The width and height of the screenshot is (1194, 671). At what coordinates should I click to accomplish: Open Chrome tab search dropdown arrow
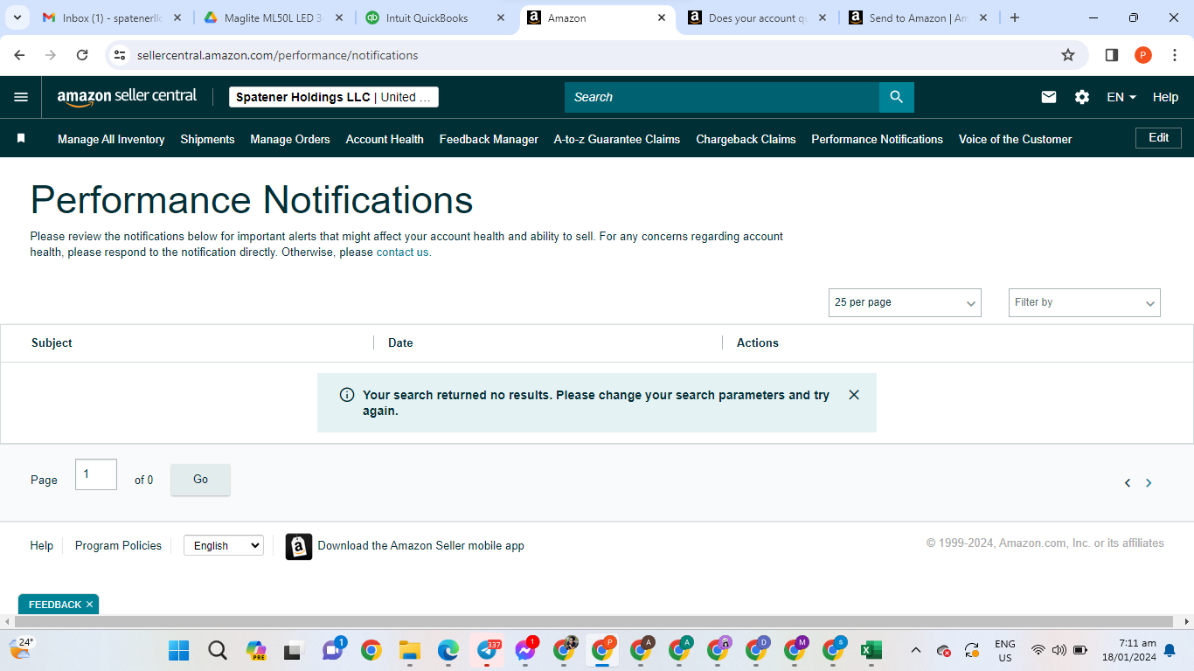point(19,17)
